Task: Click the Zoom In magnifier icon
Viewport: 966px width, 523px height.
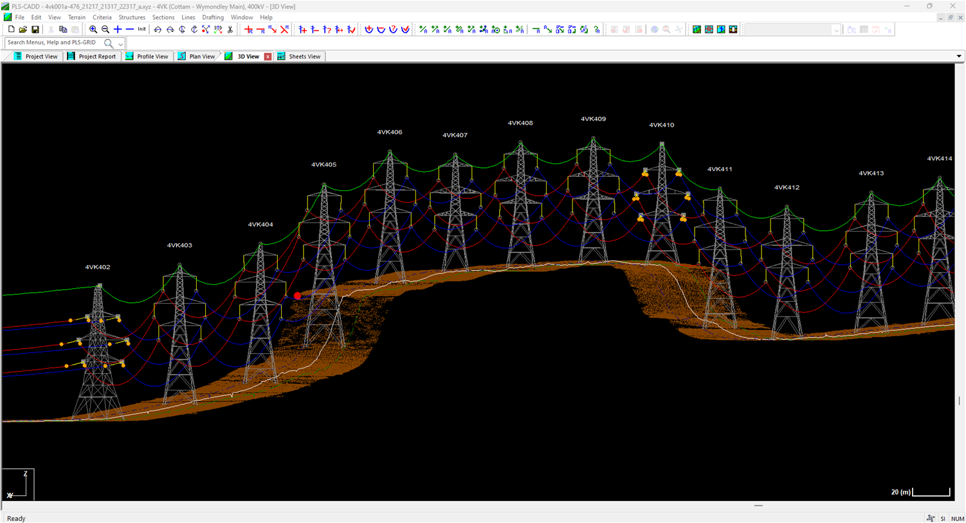Action: (x=93, y=30)
